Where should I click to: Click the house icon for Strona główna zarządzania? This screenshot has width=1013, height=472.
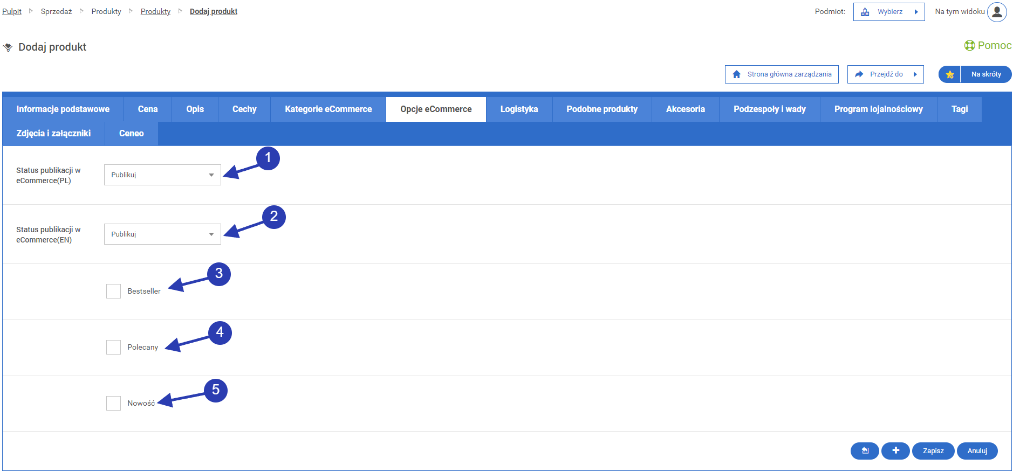736,74
